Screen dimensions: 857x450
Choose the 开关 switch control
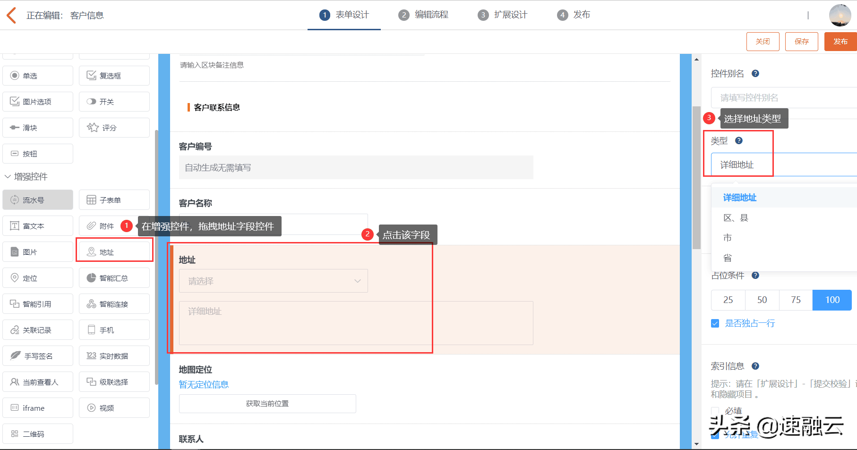[114, 102]
